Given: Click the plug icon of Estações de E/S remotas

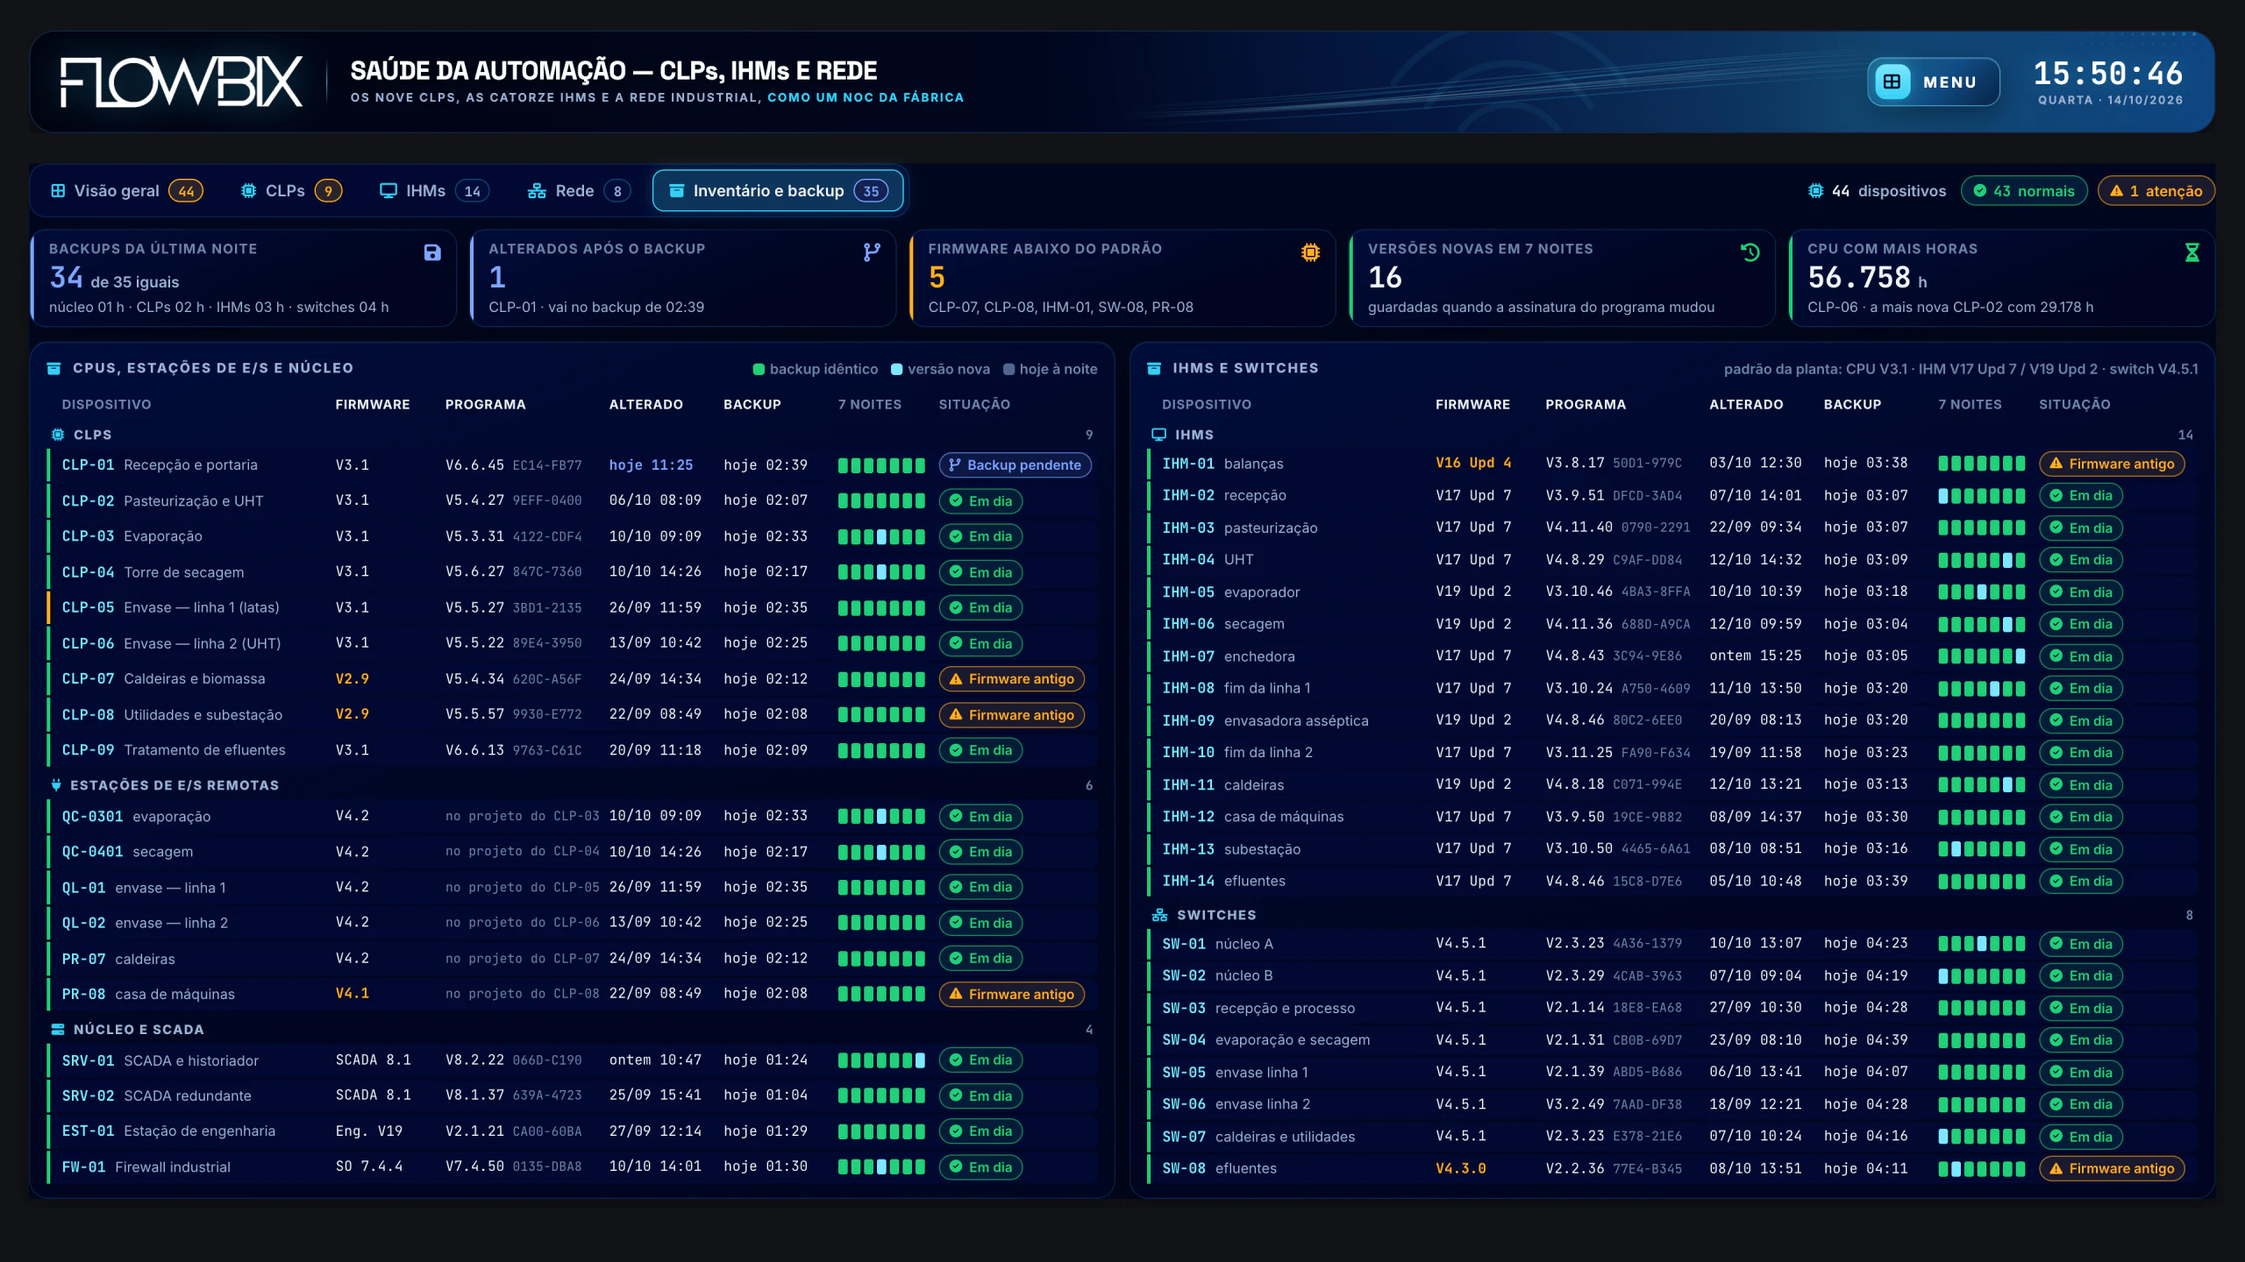Looking at the screenshot, I should pyautogui.click(x=57, y=785).
